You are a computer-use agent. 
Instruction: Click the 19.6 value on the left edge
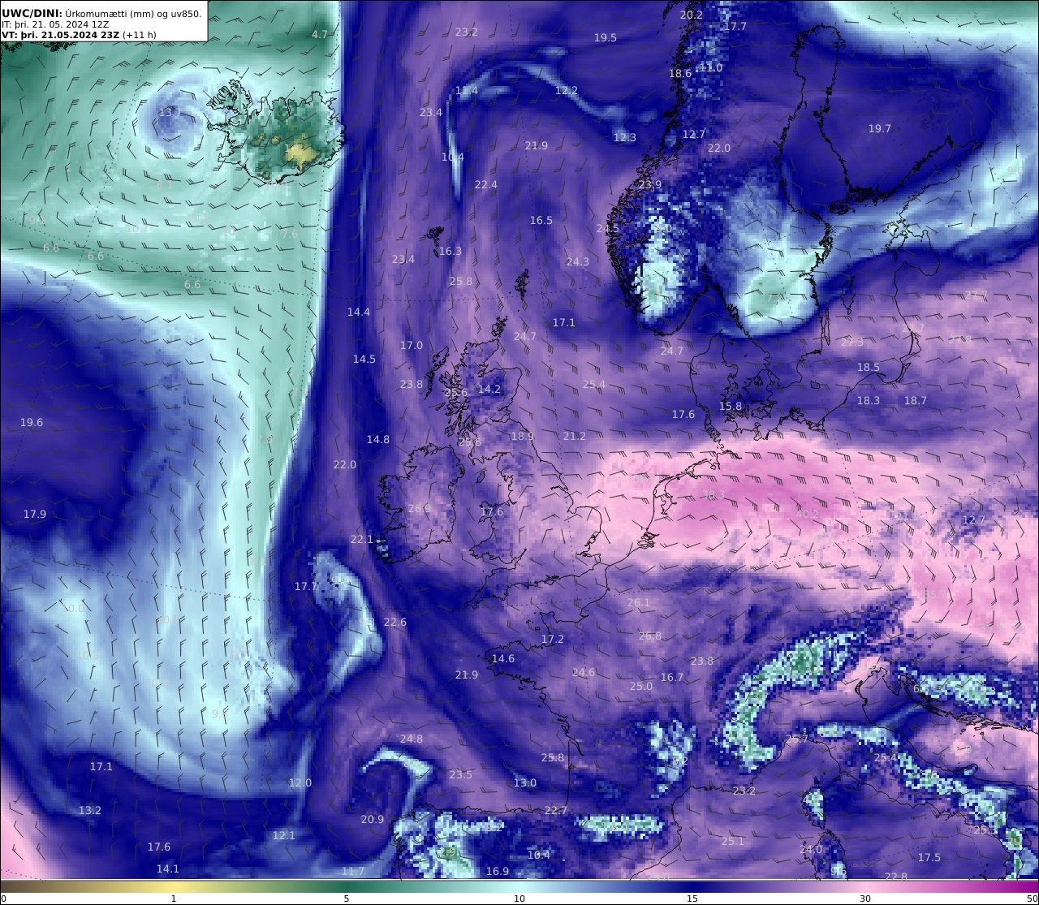(32, 422)
